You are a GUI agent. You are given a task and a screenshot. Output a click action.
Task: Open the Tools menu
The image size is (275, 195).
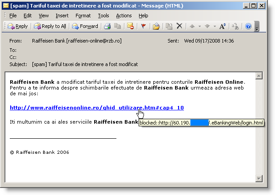(104, 16)
